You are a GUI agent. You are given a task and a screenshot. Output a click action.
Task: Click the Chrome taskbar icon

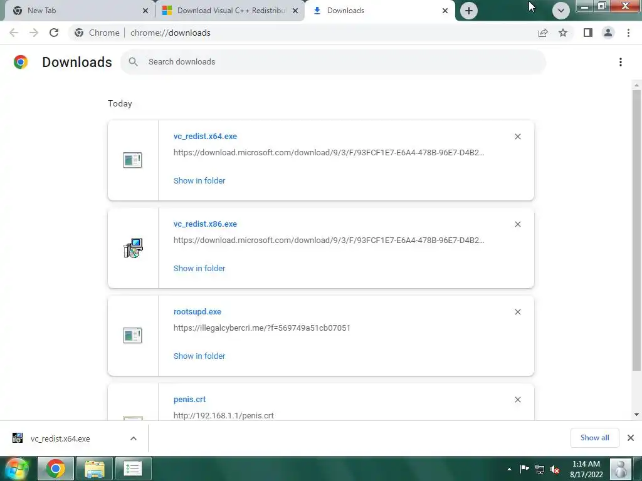[x=56, y=468]
